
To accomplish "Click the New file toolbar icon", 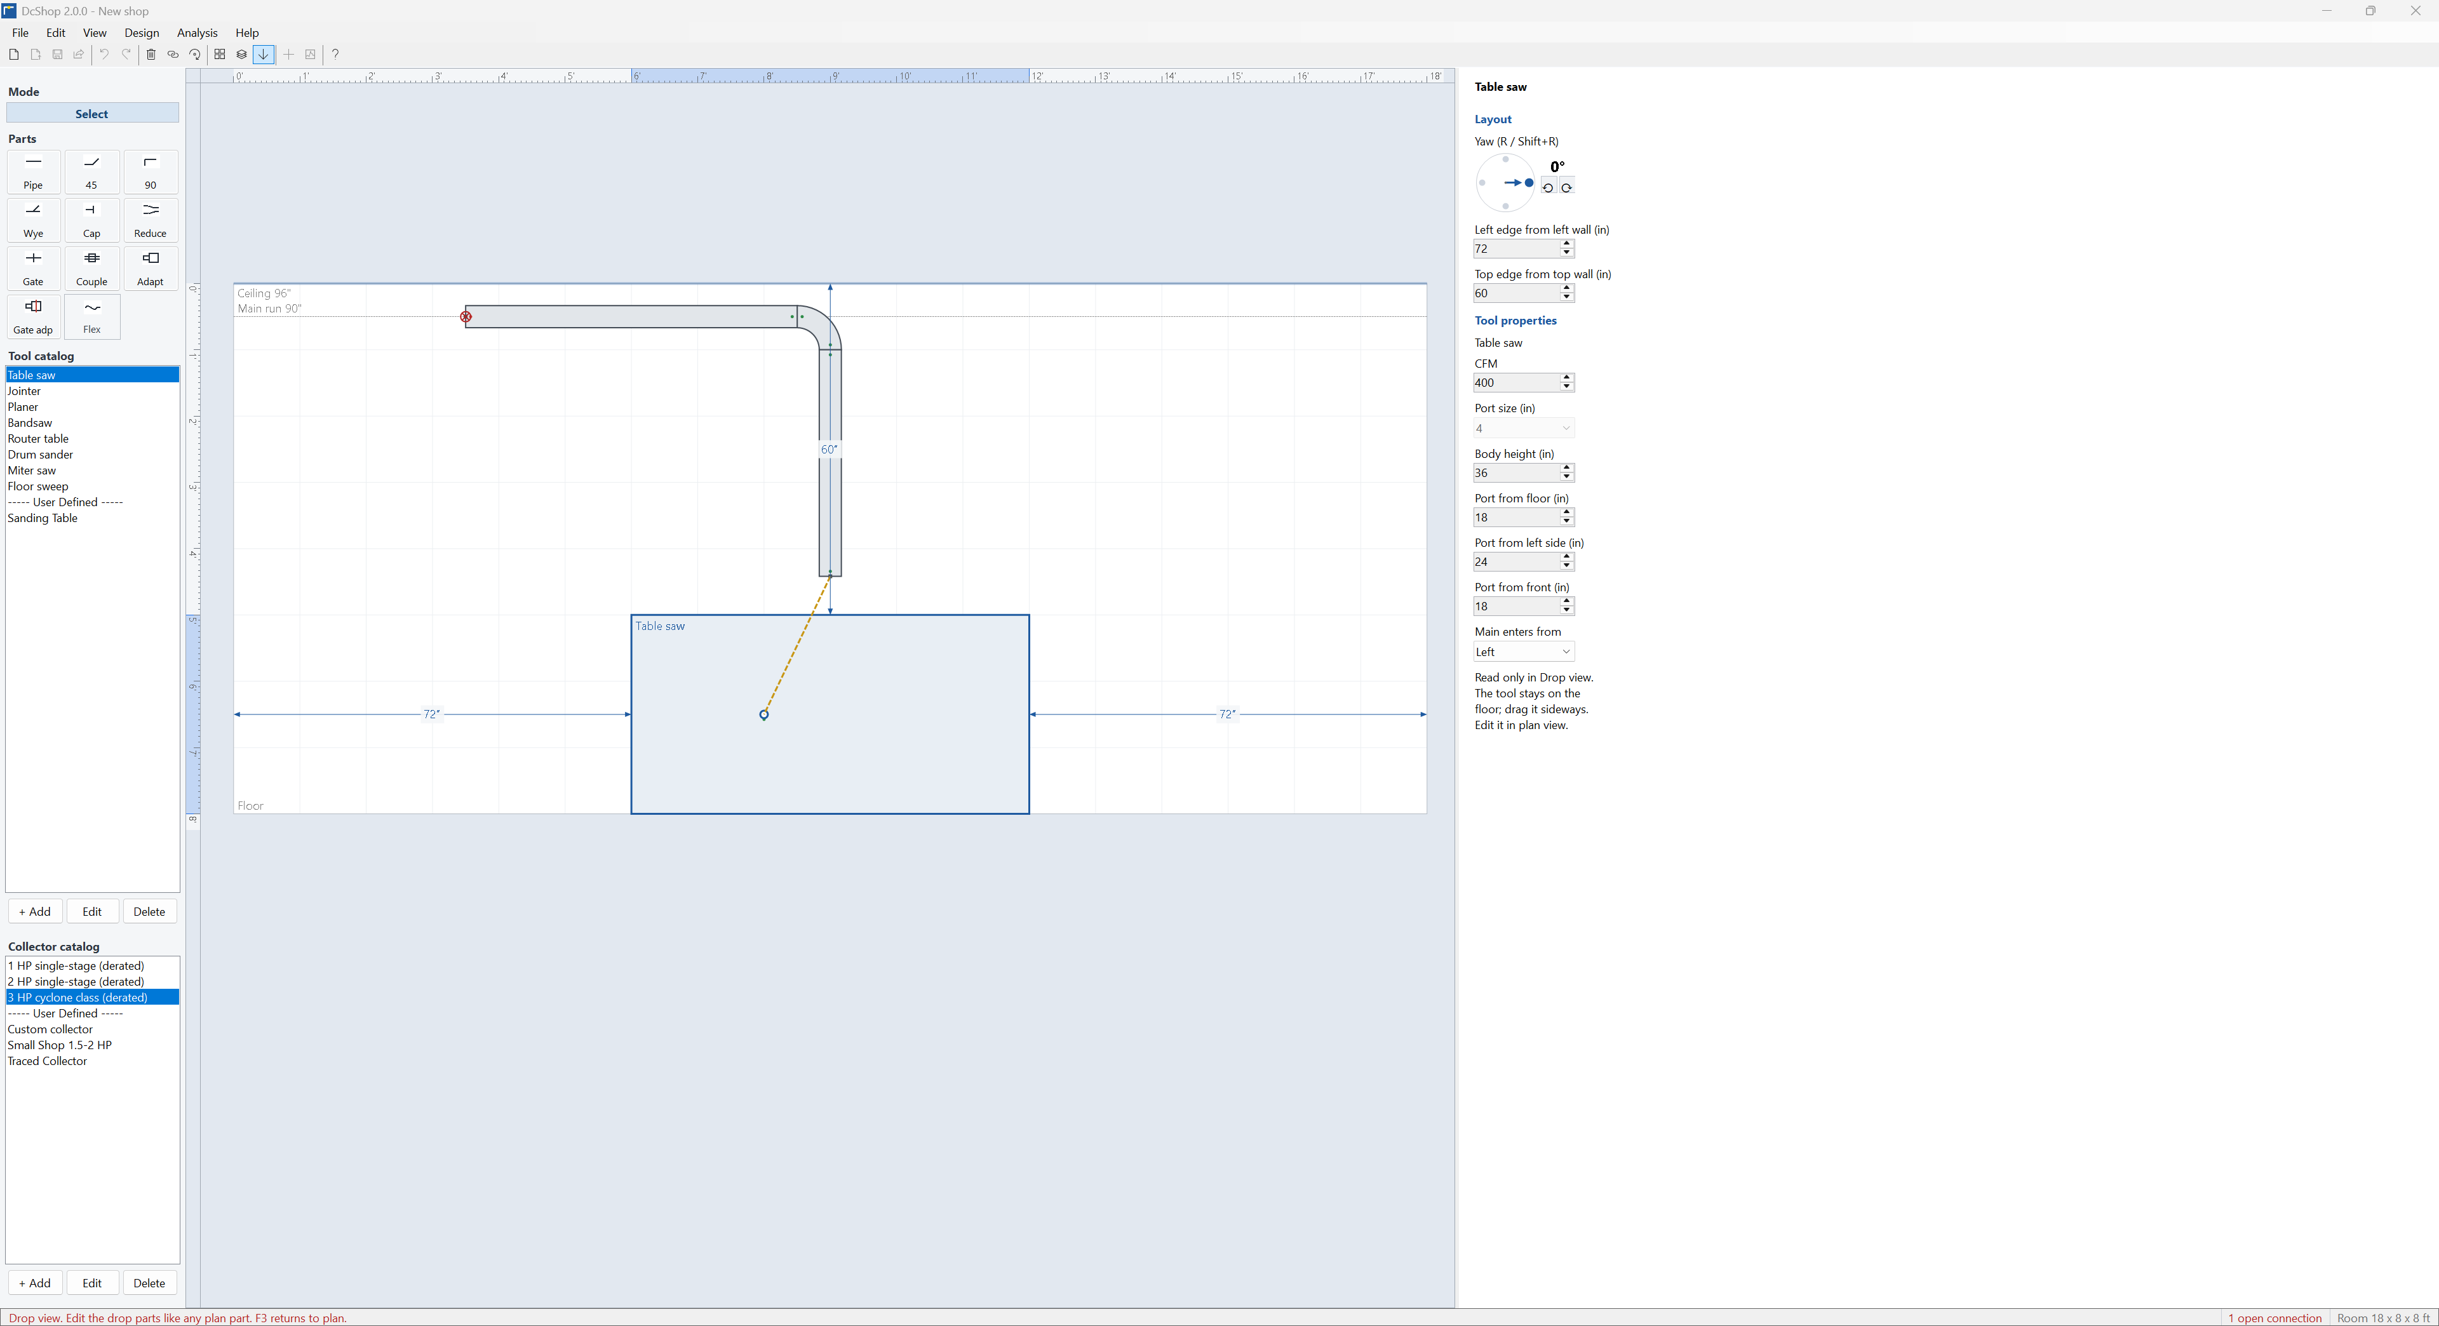I will (x=13, y=55).
